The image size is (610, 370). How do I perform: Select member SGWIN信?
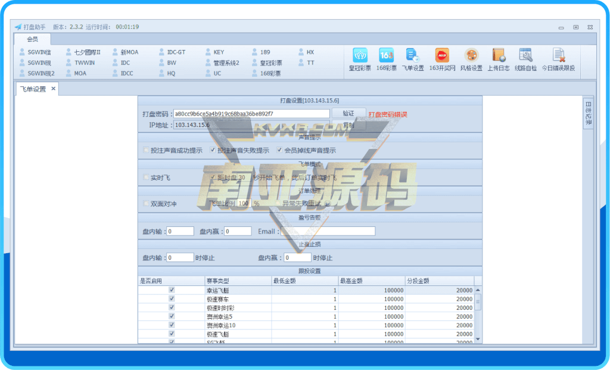35,52
